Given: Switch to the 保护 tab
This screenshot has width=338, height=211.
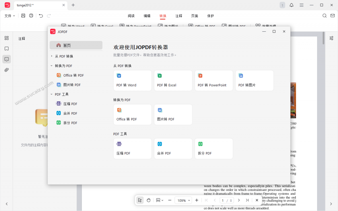Looking at the screenshot, I should tap(210, 16).
